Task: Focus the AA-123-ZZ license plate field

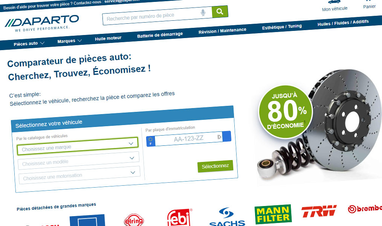Action: coord(189,139)
